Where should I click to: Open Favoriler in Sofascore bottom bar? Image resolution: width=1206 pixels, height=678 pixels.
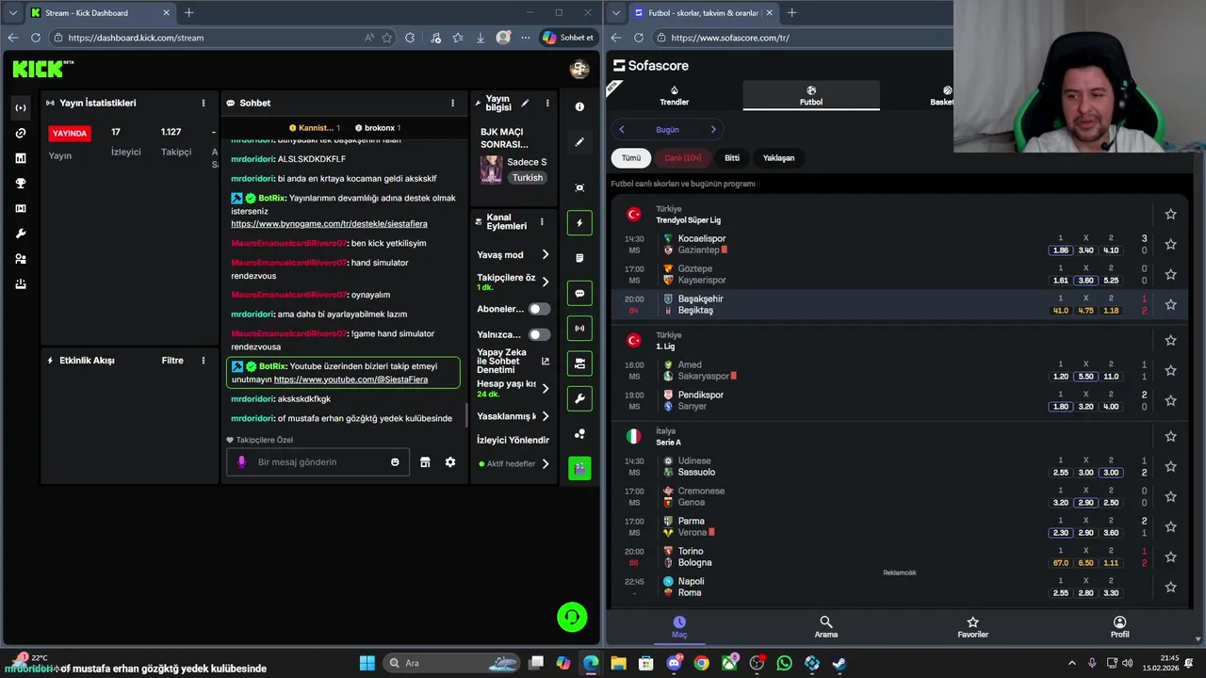point(973,627)
